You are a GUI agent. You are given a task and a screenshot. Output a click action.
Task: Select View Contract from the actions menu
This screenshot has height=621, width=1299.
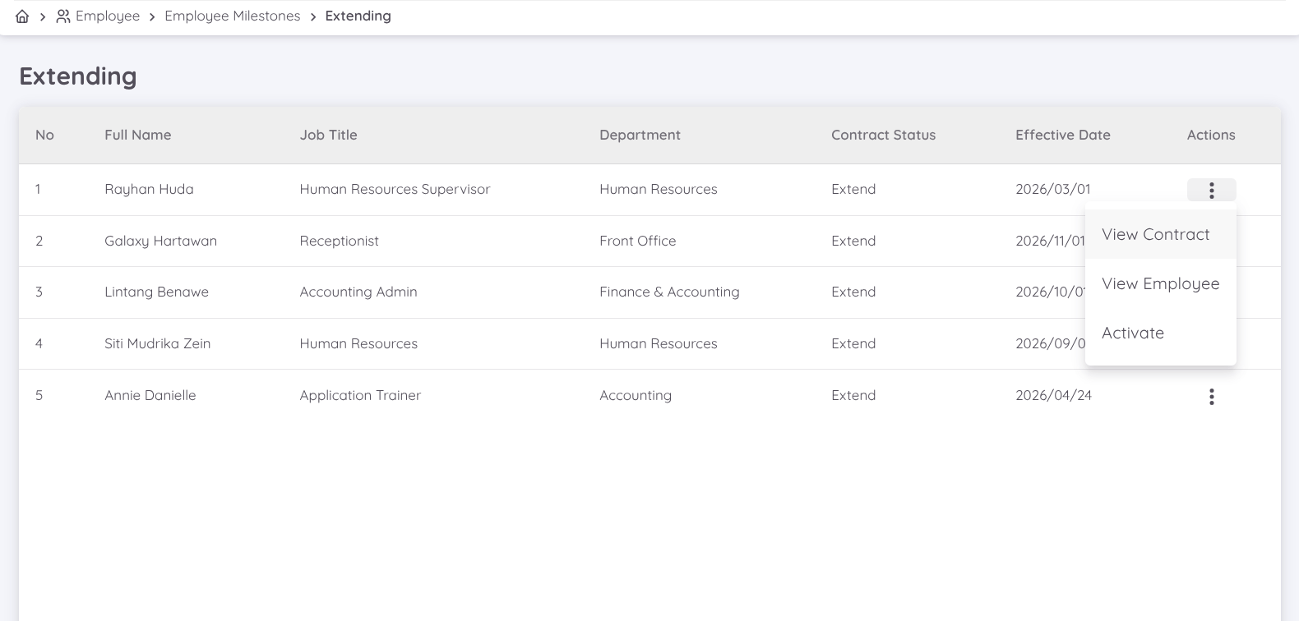point(1155,235)
